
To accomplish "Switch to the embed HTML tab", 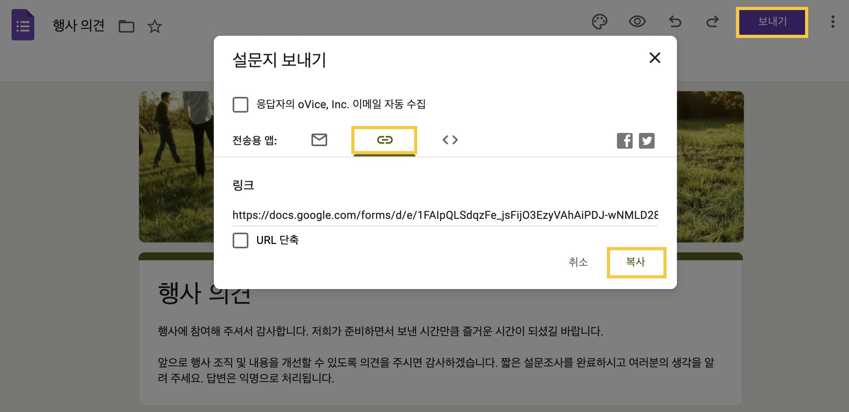I will click(x=450, y=140).
